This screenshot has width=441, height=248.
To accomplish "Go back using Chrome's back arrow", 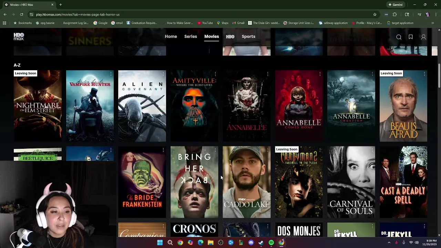I will click(x=5, y=14).
